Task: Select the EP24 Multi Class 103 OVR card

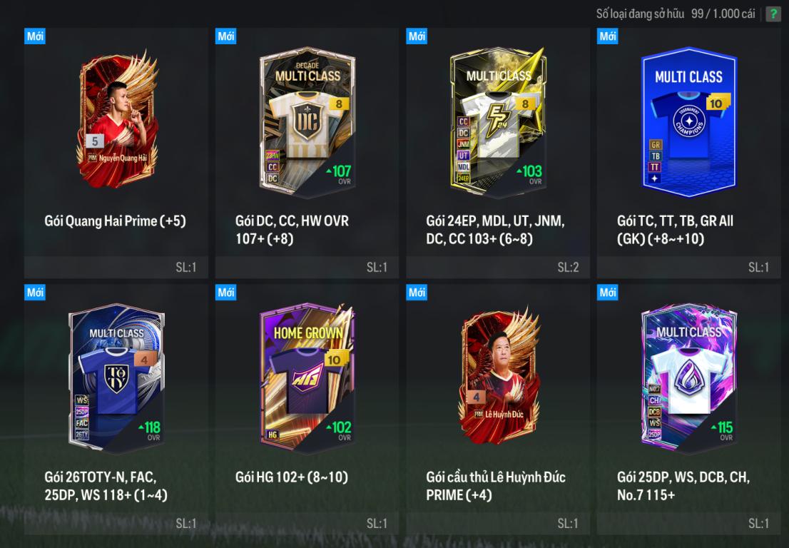Action: [498, 121]
